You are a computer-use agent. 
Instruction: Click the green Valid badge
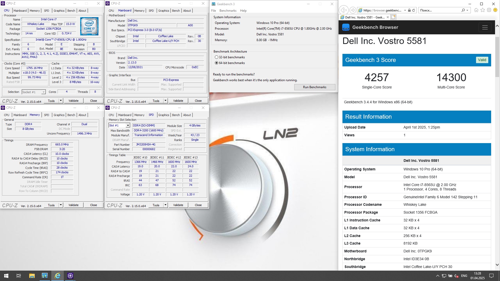tap(482, 60)
